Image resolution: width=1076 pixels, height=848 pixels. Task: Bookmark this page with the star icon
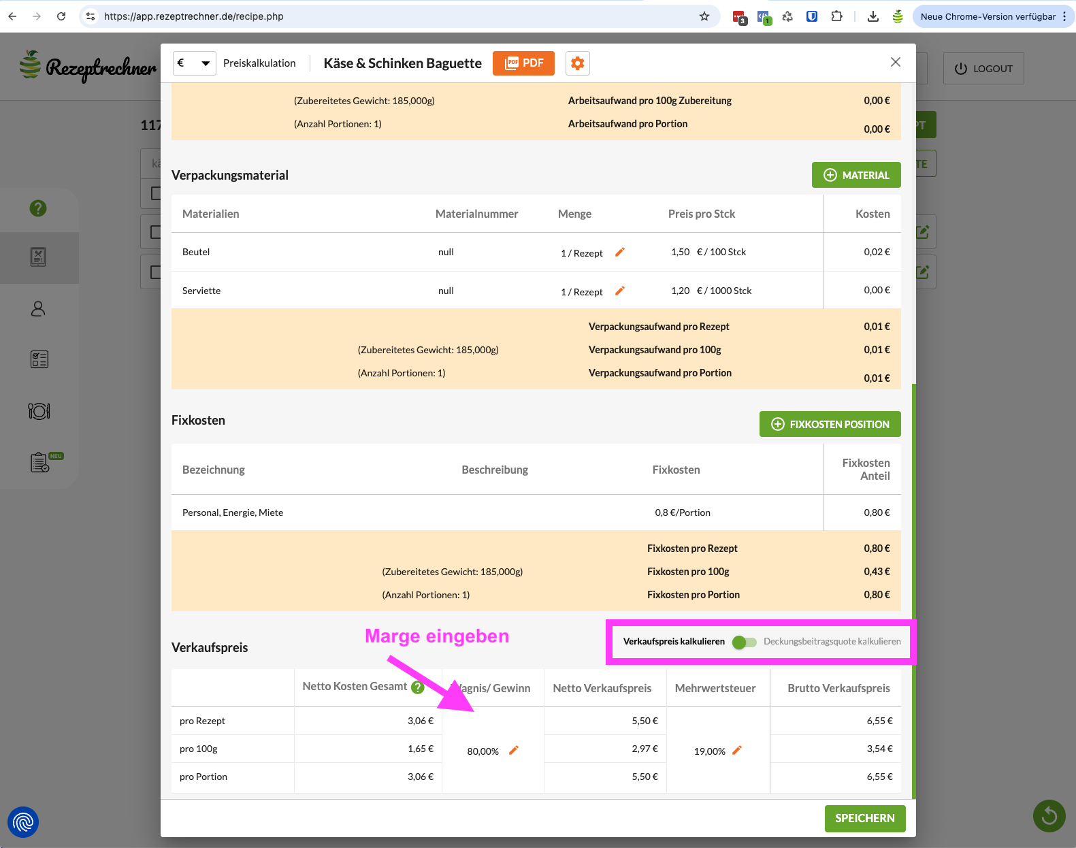click(704, 16)
